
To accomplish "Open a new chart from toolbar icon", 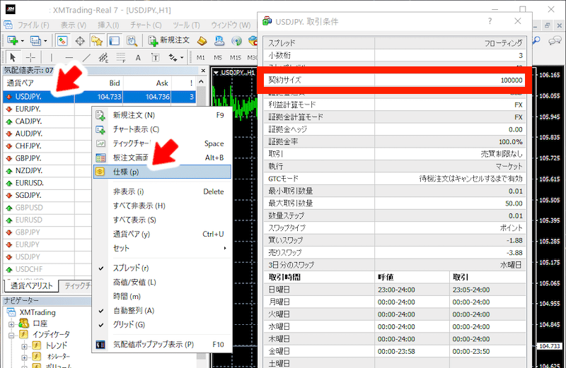I will (x=13, y=41).
